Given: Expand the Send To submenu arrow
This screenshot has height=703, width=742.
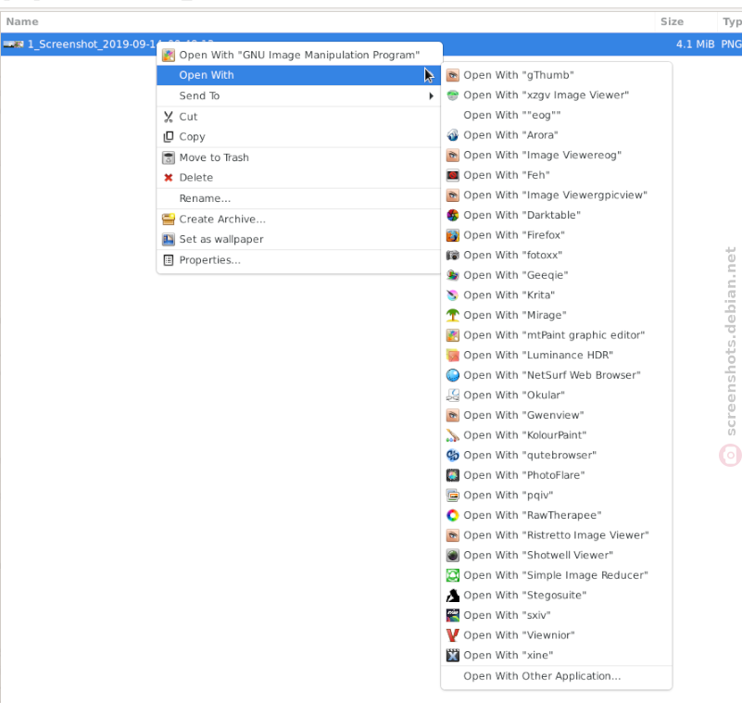Looking at the screenshot, I should click(431, 96).
